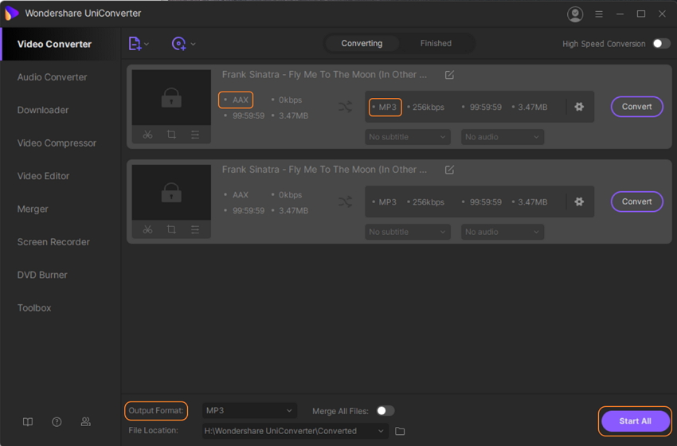
Task: Click the second file's title text
Action: [324, 170]
